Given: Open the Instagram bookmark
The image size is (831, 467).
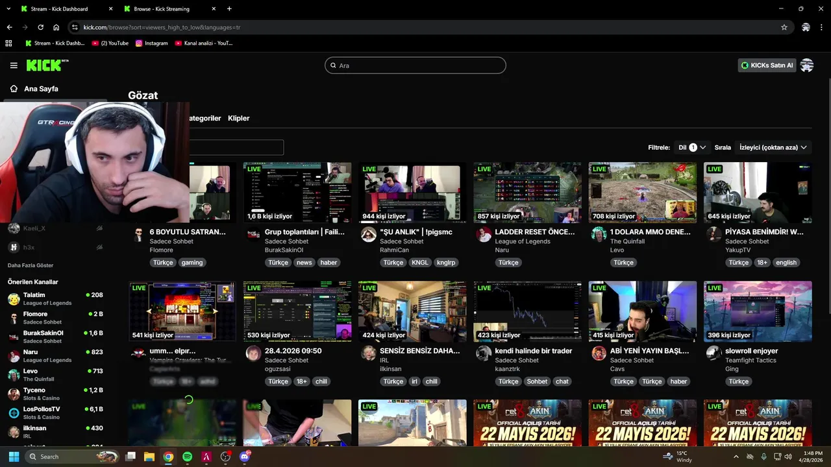Looking at the screenshot, I should click(x=152, y=43).
